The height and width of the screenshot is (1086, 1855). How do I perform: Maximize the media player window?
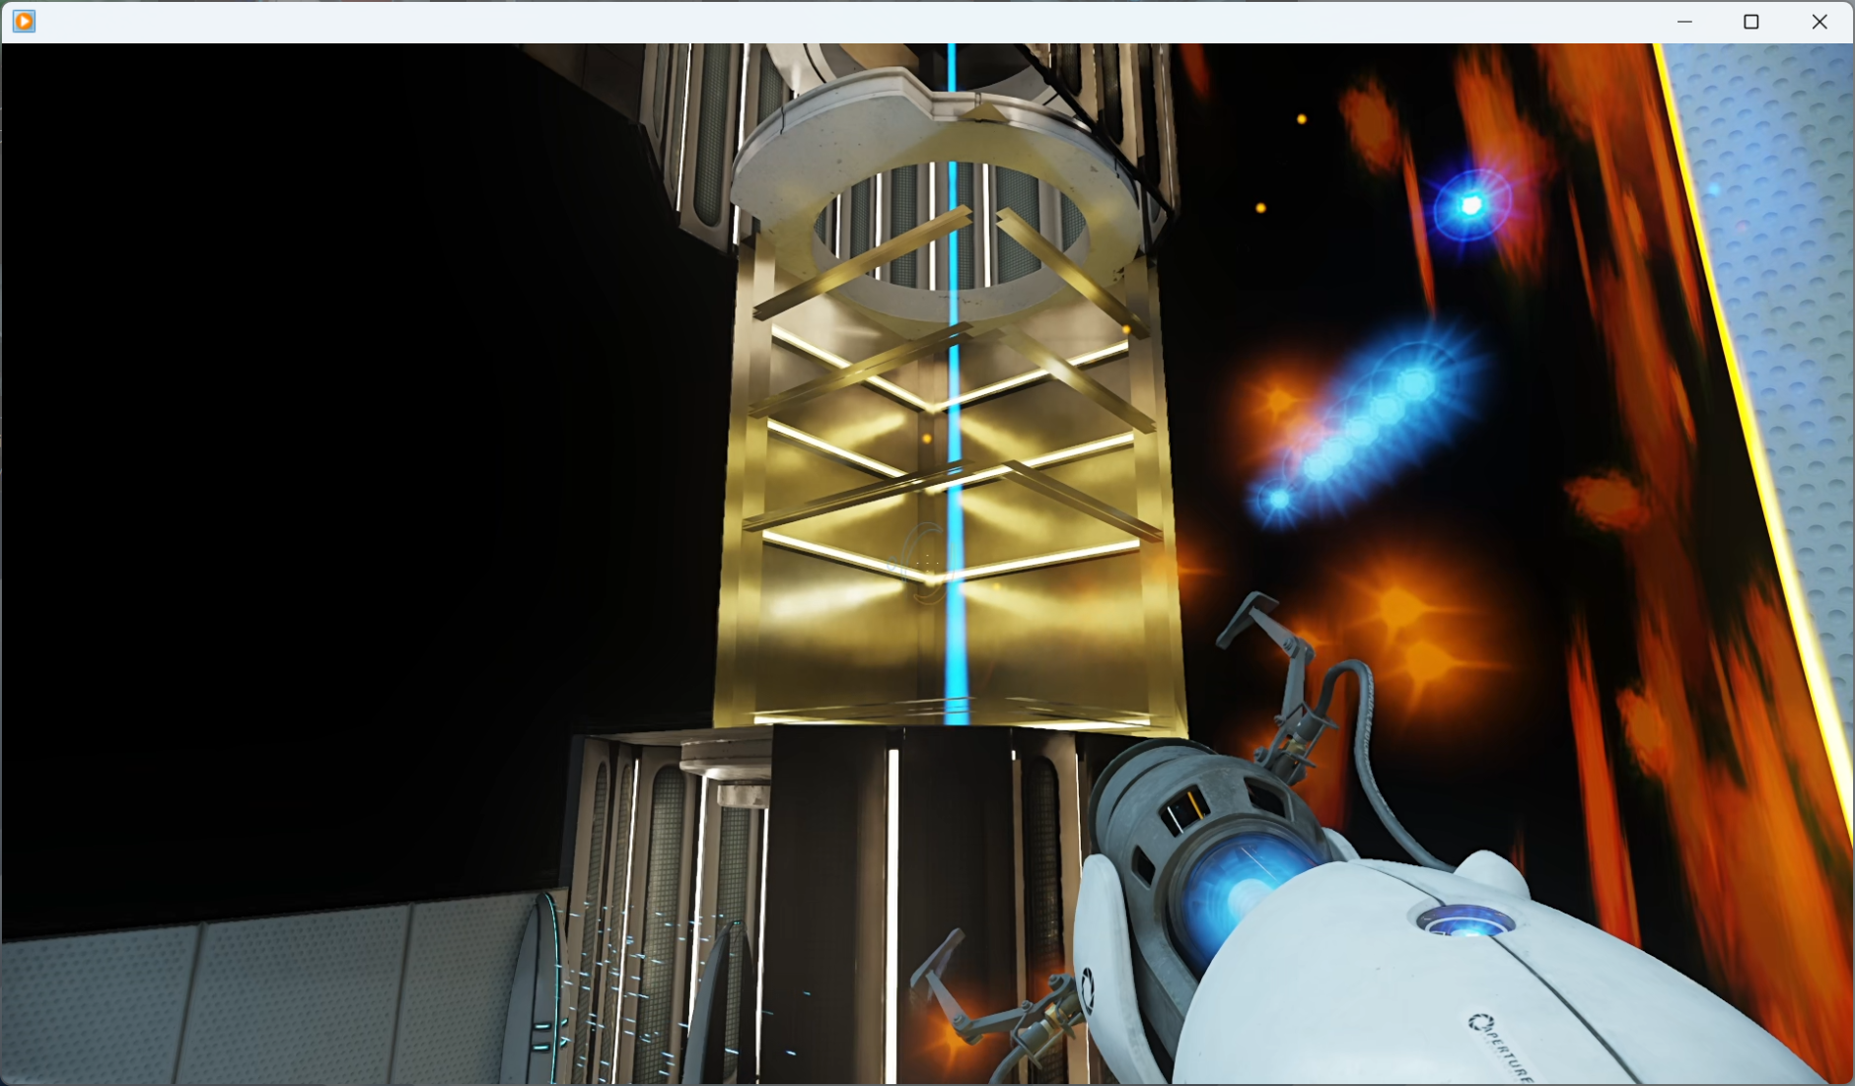pyautogui.click(x=1751, y=22)
